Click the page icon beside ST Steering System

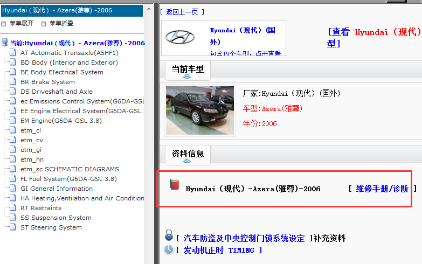click(12, 227)
